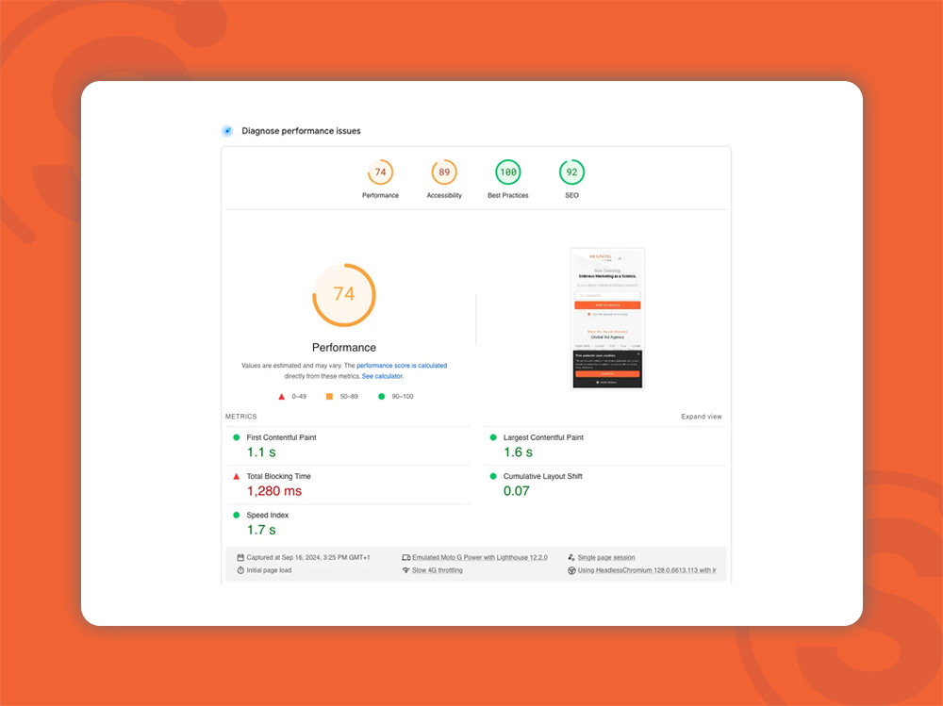Click the calendar icon beside the capture date
This screenshot has height=706, width=943.
(x=240, y=558)
